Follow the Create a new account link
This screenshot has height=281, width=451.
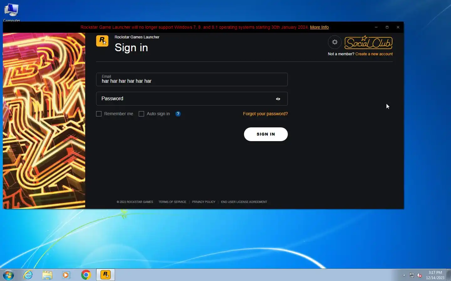(374, 54)
